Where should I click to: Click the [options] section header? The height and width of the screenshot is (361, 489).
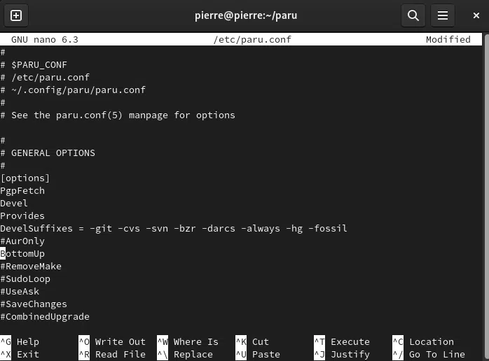(x=25, y=178)
